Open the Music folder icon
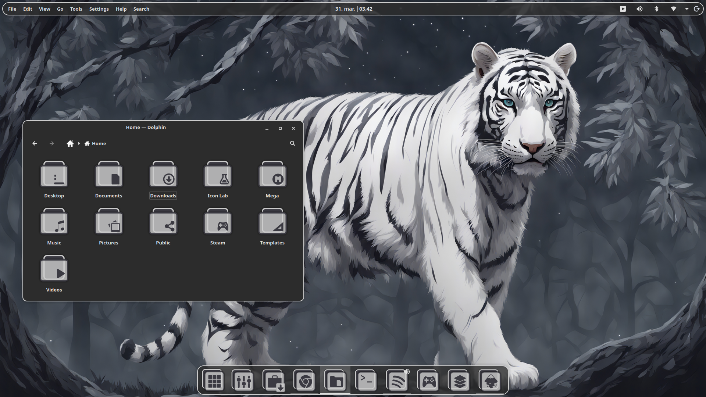This screenshot has height=397, width=706. (54, 221)
